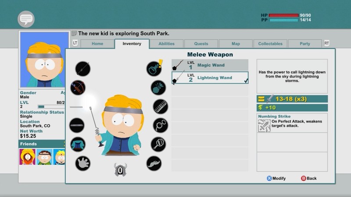Click the B Back button icon
The height and width of the screenshot is (197, 351).
(x=304, y=178)
